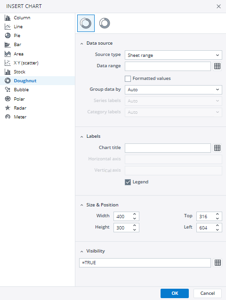Select the Radar chart icon
The image size is (226, 300).
(8, 108)
